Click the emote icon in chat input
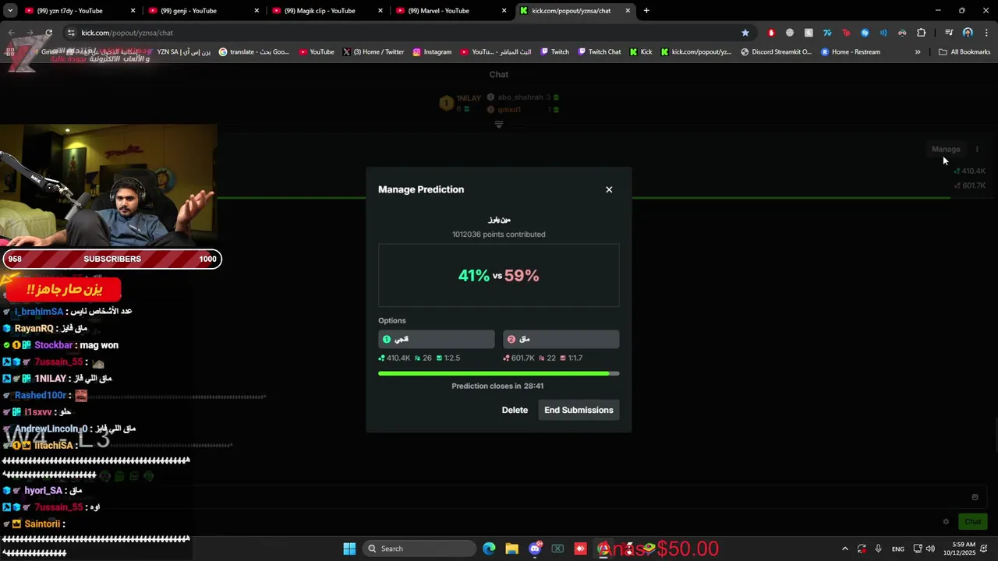The height and width of the screenshot is (561, 998). coord(975,497)
